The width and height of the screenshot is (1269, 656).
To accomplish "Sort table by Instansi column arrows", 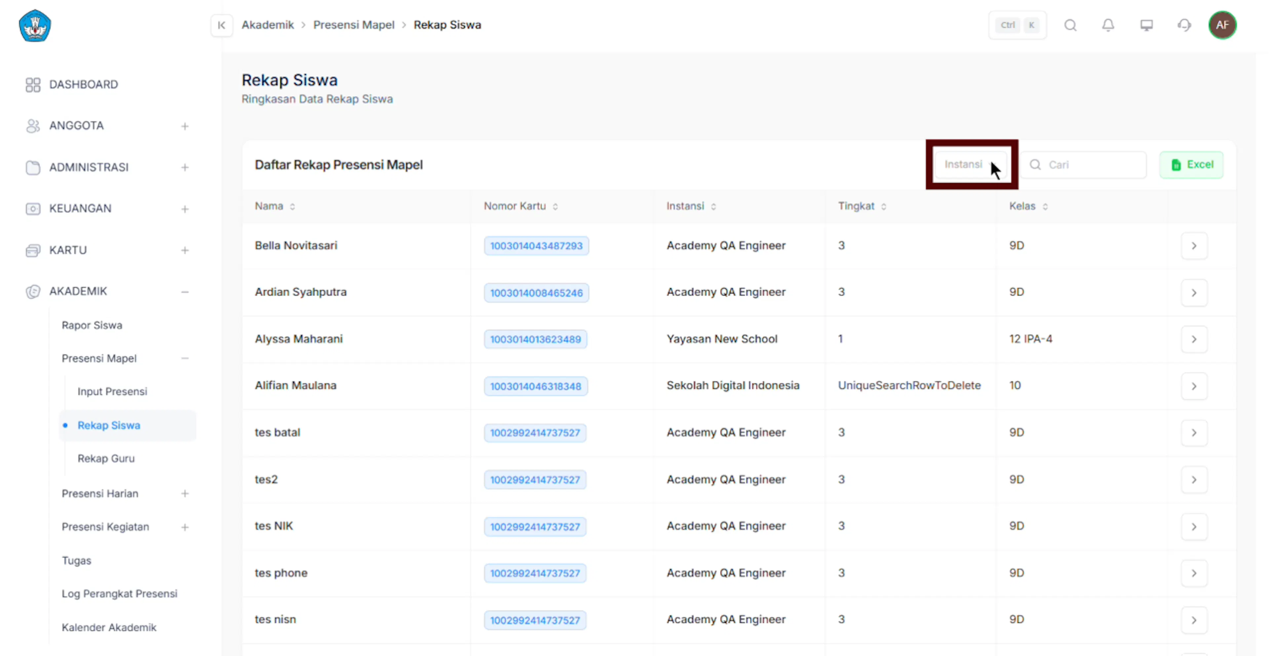I will [713, 207].
